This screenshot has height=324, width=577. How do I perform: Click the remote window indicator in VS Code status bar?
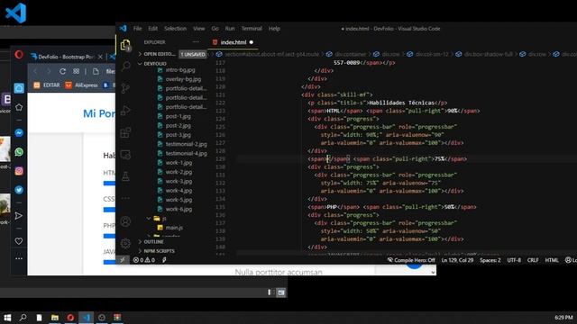coord(123,260)
